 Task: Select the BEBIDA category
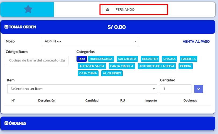(186, 66)
